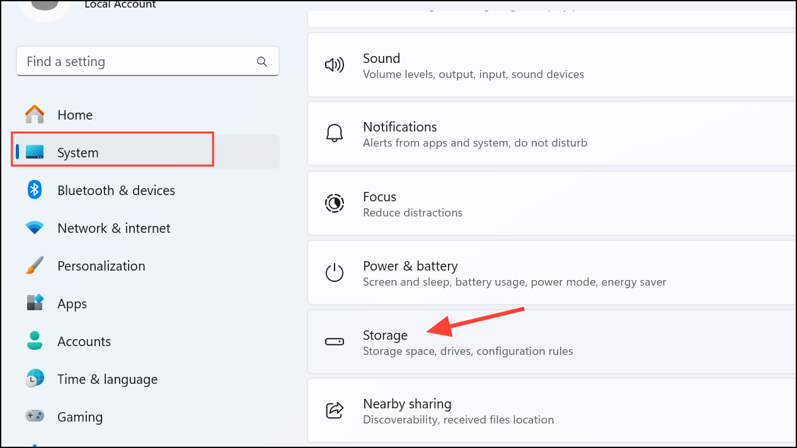Open Time & language settings

tap(107, 379)
